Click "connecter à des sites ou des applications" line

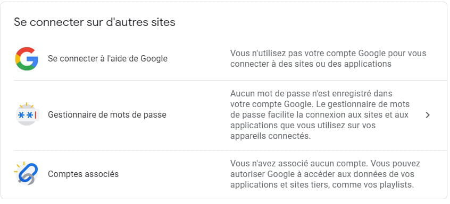311,64
